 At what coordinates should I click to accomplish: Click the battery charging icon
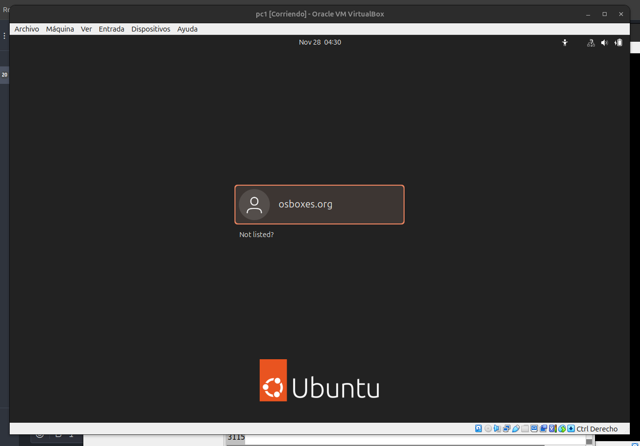click(x=619, y=43)
